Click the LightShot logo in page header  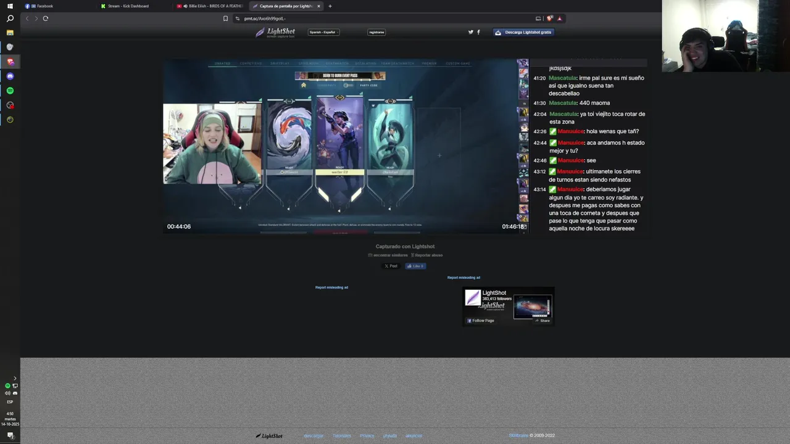coord(275,32)
